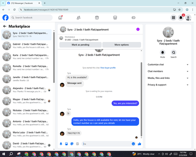
Task: Open the Gaming icon in top navigation
Action: click(x=133, y=18)
